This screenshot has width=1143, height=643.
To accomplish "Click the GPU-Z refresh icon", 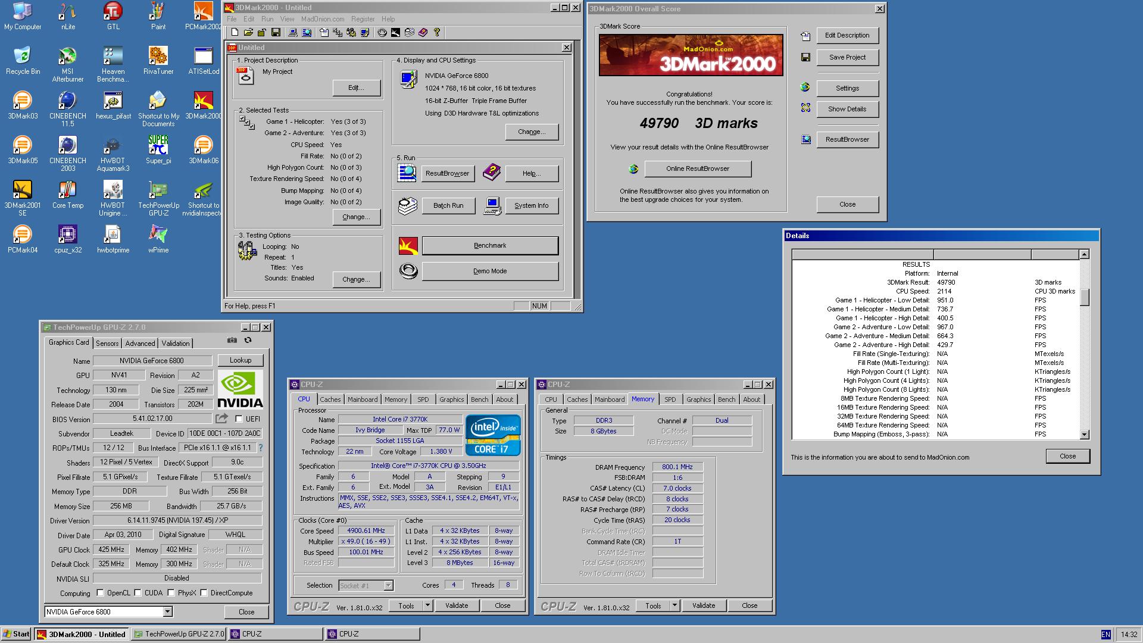I will 248,341.
